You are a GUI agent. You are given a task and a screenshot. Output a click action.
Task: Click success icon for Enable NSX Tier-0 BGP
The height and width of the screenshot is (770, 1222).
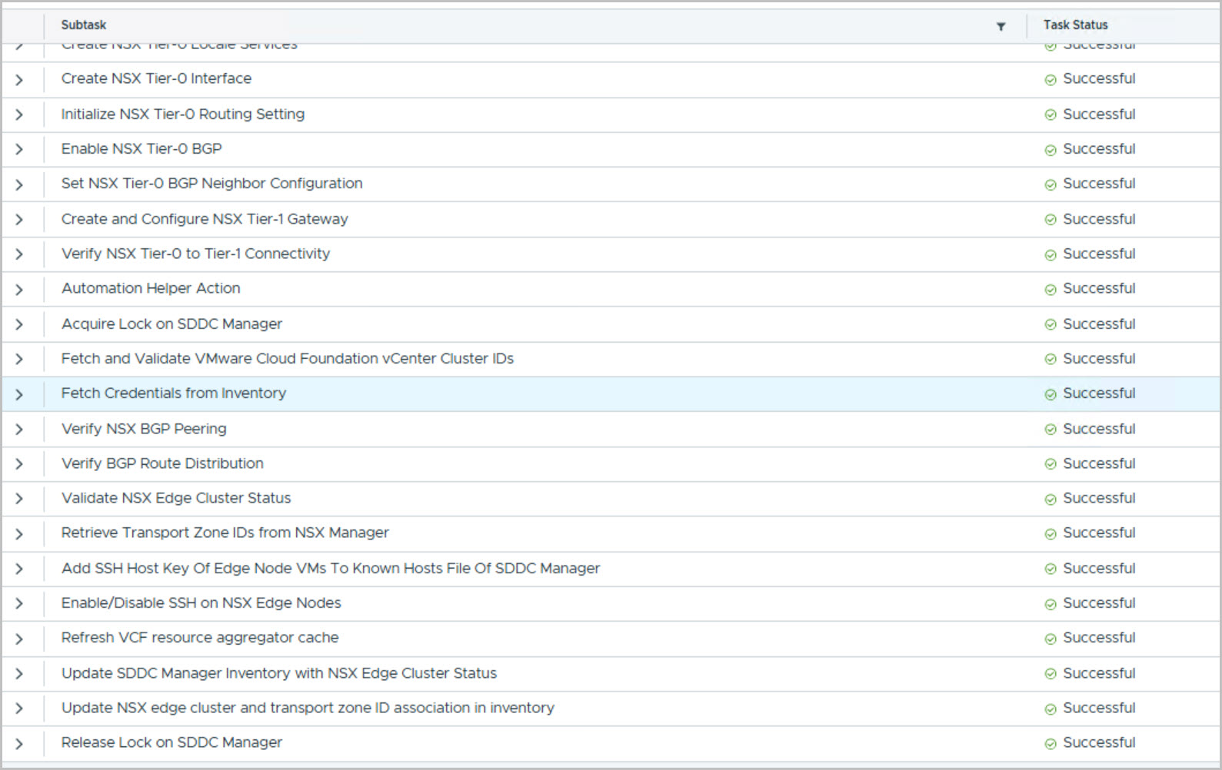(x=1050, y=150)
